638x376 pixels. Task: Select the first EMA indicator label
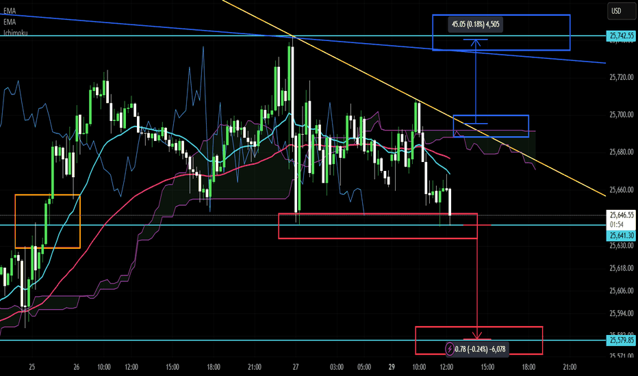[9, 10]
